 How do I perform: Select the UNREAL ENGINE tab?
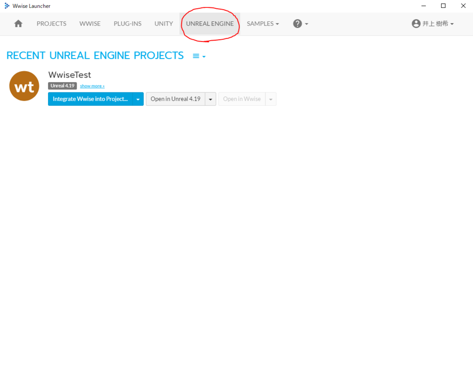coord(210,24)
